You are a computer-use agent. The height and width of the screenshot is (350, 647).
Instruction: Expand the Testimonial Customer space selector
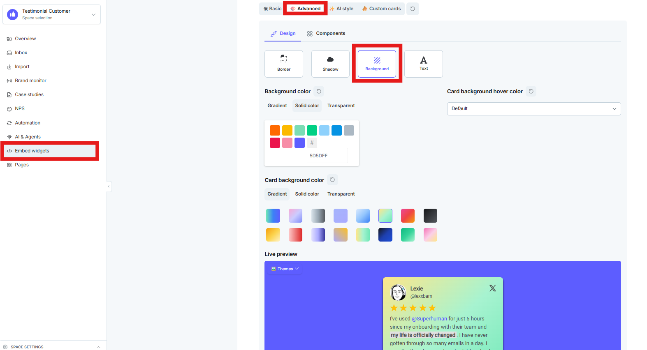[51, 14]
